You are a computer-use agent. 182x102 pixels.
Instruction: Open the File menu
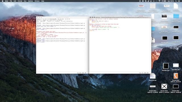[11, 1]
